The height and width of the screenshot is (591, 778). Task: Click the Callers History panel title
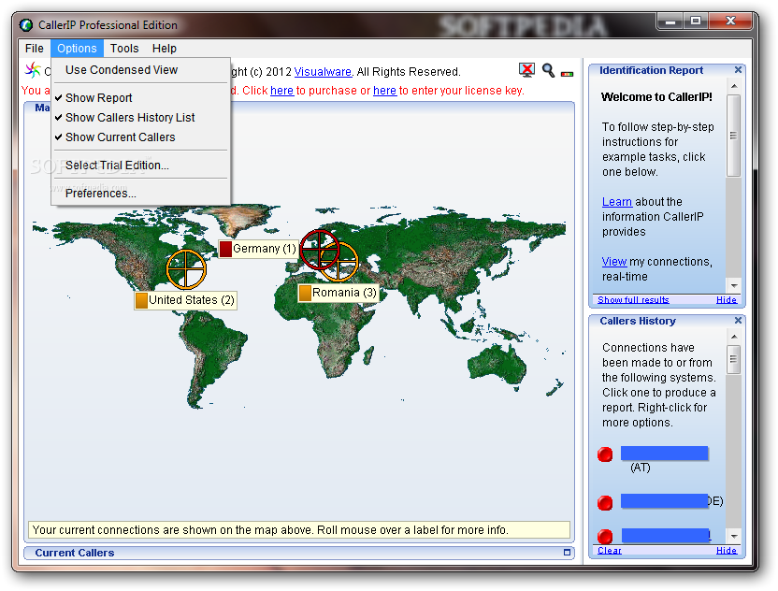(638, 321)
